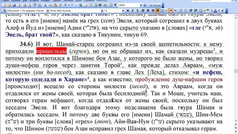The image size is (238, 134).
Task: Toggle underline (Ч) formatting
Action: [x=137, y=10]
